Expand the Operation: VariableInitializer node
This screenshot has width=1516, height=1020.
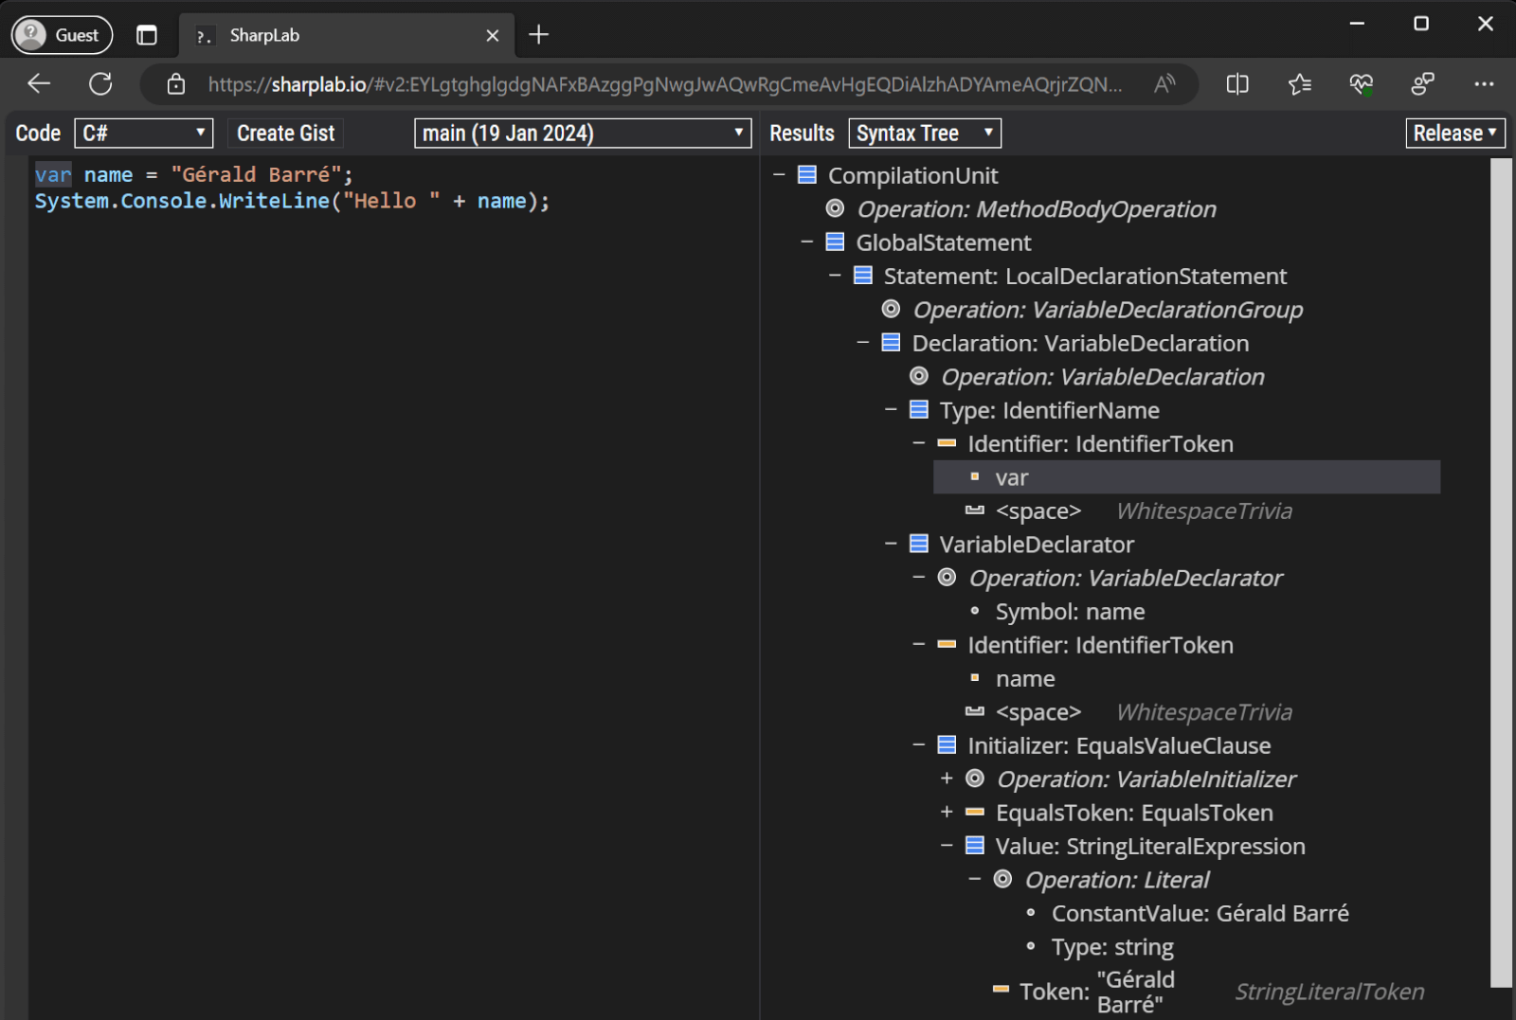(x=947, y=778)
